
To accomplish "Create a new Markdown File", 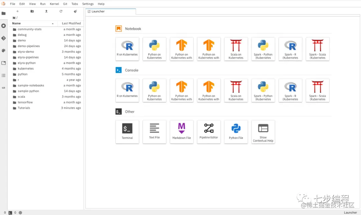I will click(182, 132).
